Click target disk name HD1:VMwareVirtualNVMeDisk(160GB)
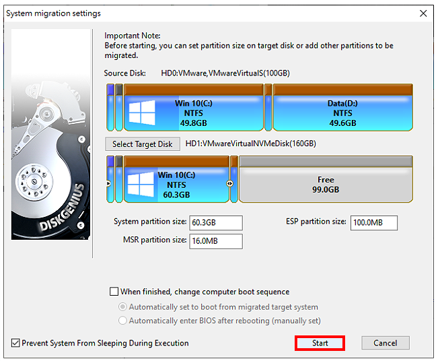Viewport: 440px width, 361px height. (x=250, y=143)
